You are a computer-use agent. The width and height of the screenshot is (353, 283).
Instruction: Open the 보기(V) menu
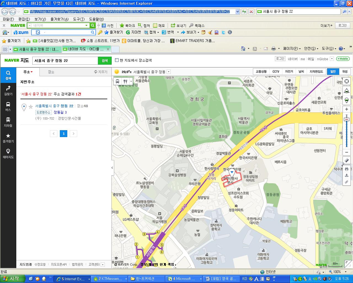pyautogui.click(x=40, y=19)
